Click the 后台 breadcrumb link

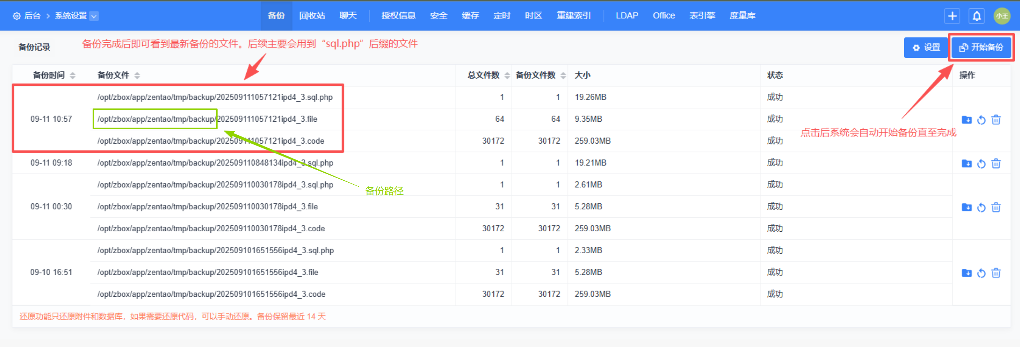32,16
